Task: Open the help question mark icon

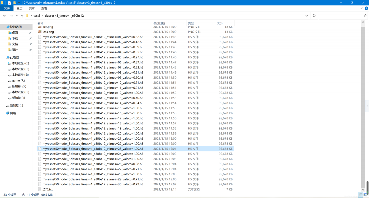Action: [x=366, y=9]
